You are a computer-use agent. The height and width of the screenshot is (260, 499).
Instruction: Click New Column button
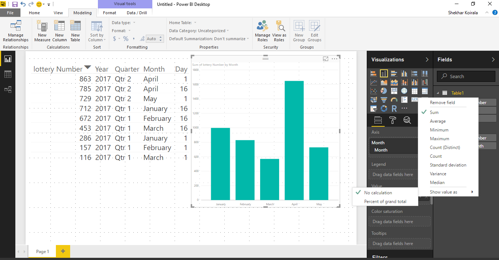tap(59, 31)
